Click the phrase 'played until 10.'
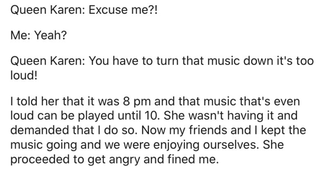This screenshot has width=327, height=171. 119,116
